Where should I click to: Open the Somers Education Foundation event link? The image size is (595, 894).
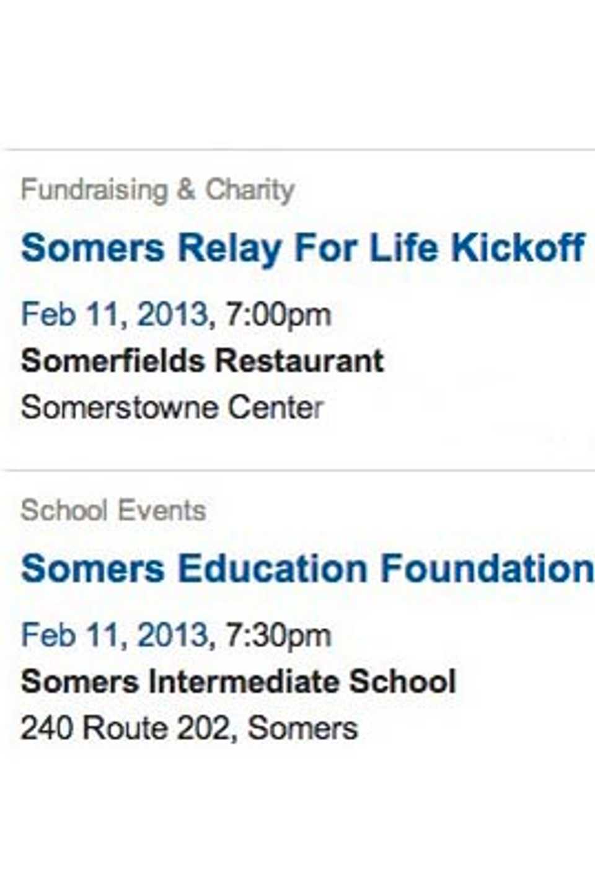pyautogui.click(x=308, y=569)
